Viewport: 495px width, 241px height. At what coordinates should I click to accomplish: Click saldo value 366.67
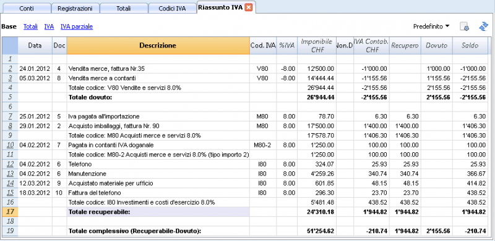470,174
